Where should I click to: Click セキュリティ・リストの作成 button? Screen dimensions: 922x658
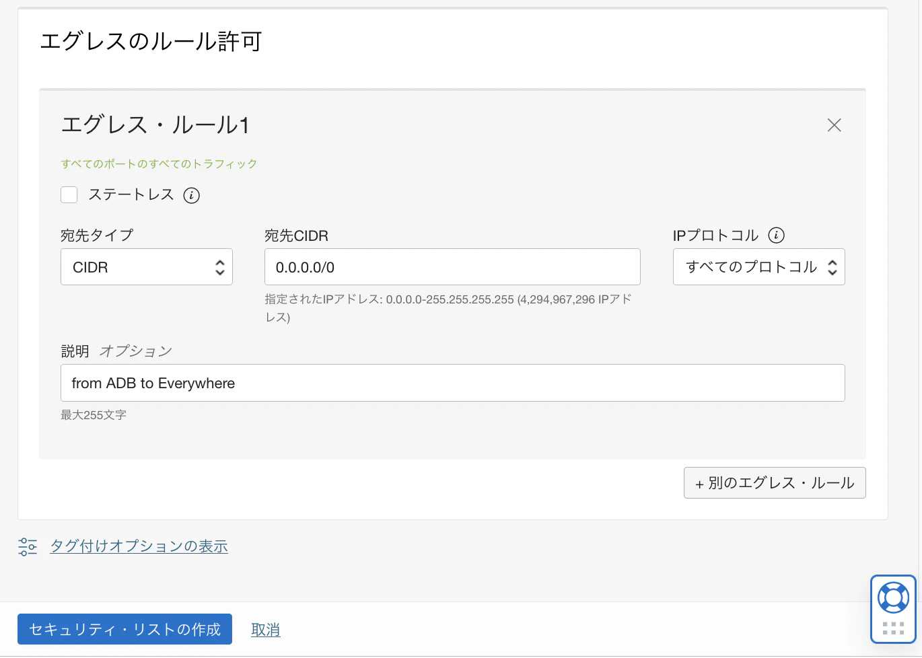[125, 629]
